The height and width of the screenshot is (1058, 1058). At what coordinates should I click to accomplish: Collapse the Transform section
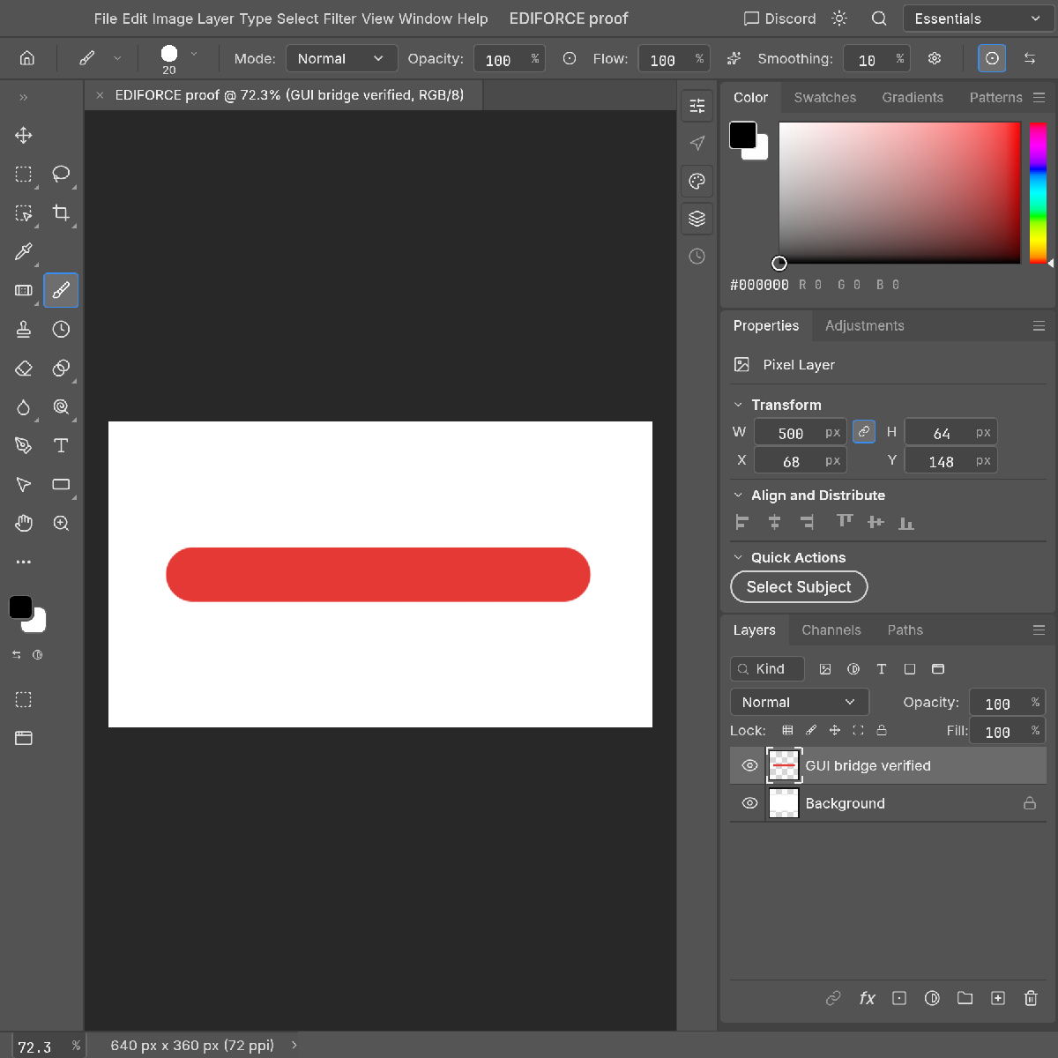(738, 405)
